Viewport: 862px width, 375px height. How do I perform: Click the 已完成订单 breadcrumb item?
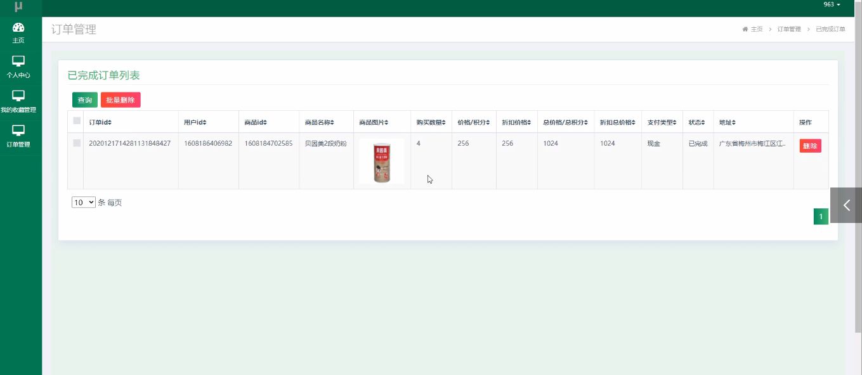830,29
